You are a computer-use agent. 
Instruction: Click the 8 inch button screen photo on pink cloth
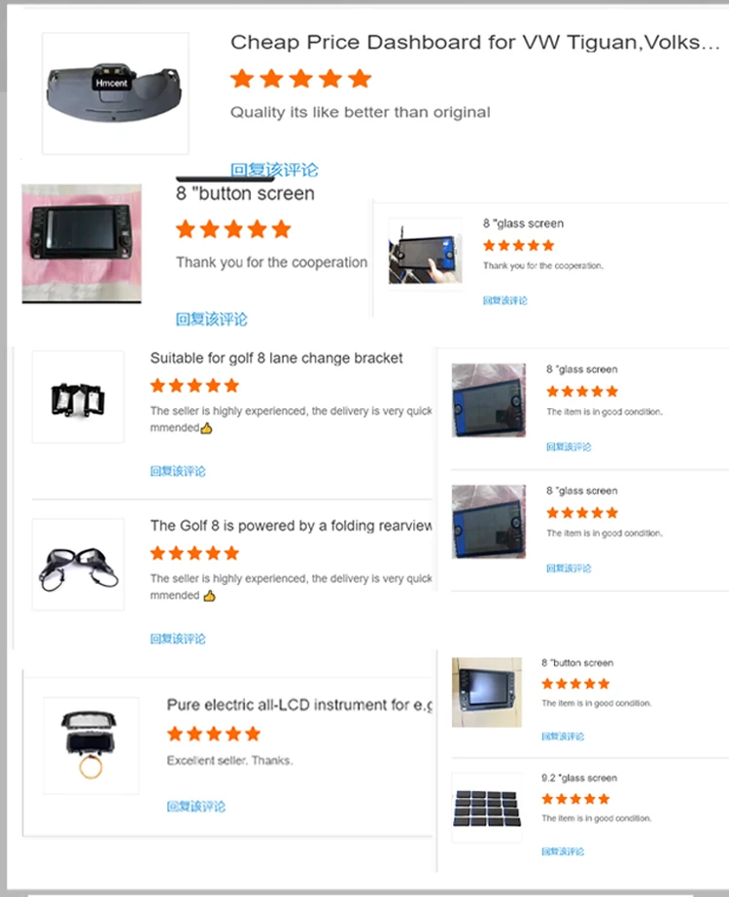(x=82, y=243)
